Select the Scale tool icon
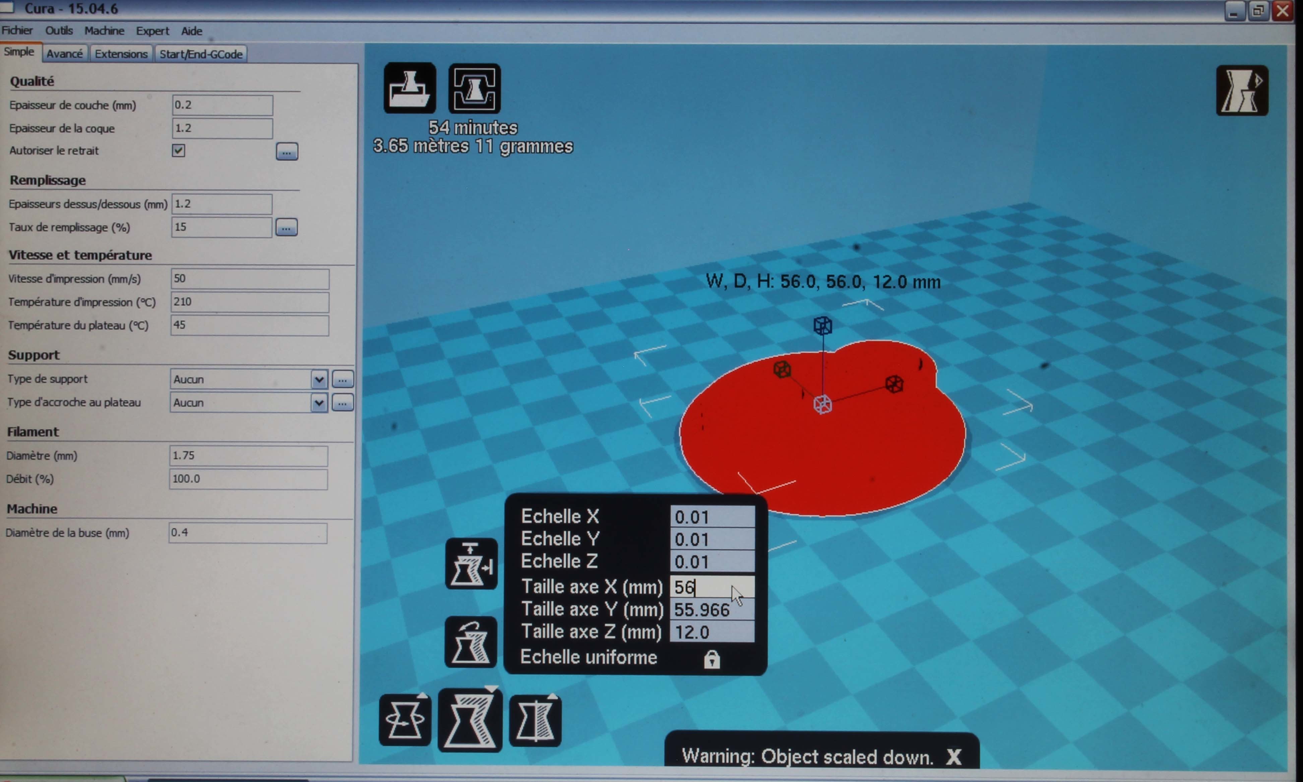 (471, 718)
